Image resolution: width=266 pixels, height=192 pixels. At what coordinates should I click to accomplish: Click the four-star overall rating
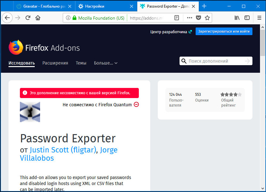tap(231, 94)
